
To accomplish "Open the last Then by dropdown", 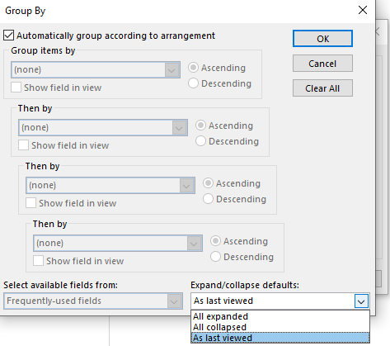I will [x=118, y=243].
